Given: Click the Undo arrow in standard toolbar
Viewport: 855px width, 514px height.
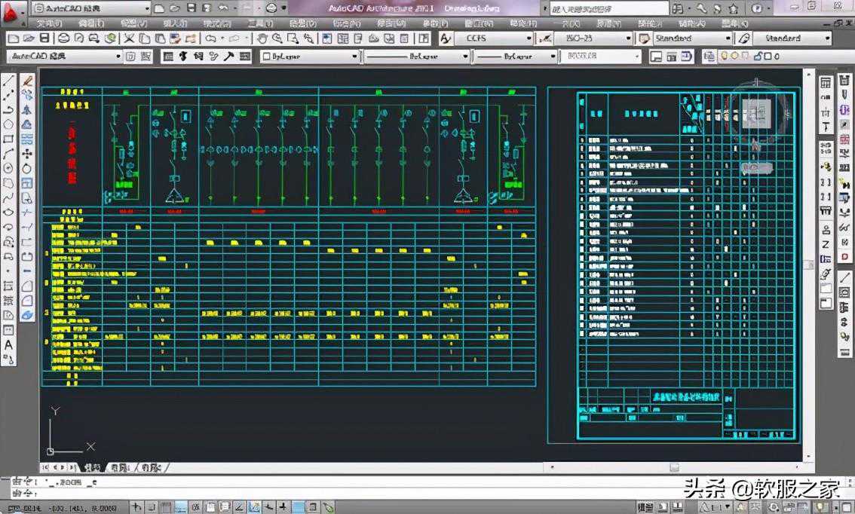Looking at the screenshot, I should pos(211,38).
